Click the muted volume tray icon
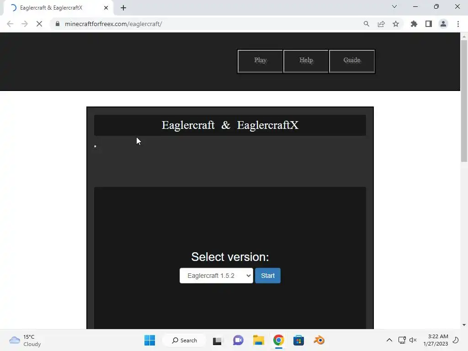Viewport: 468px width, 351px height. pyautogui.click(x=413, y=340)
